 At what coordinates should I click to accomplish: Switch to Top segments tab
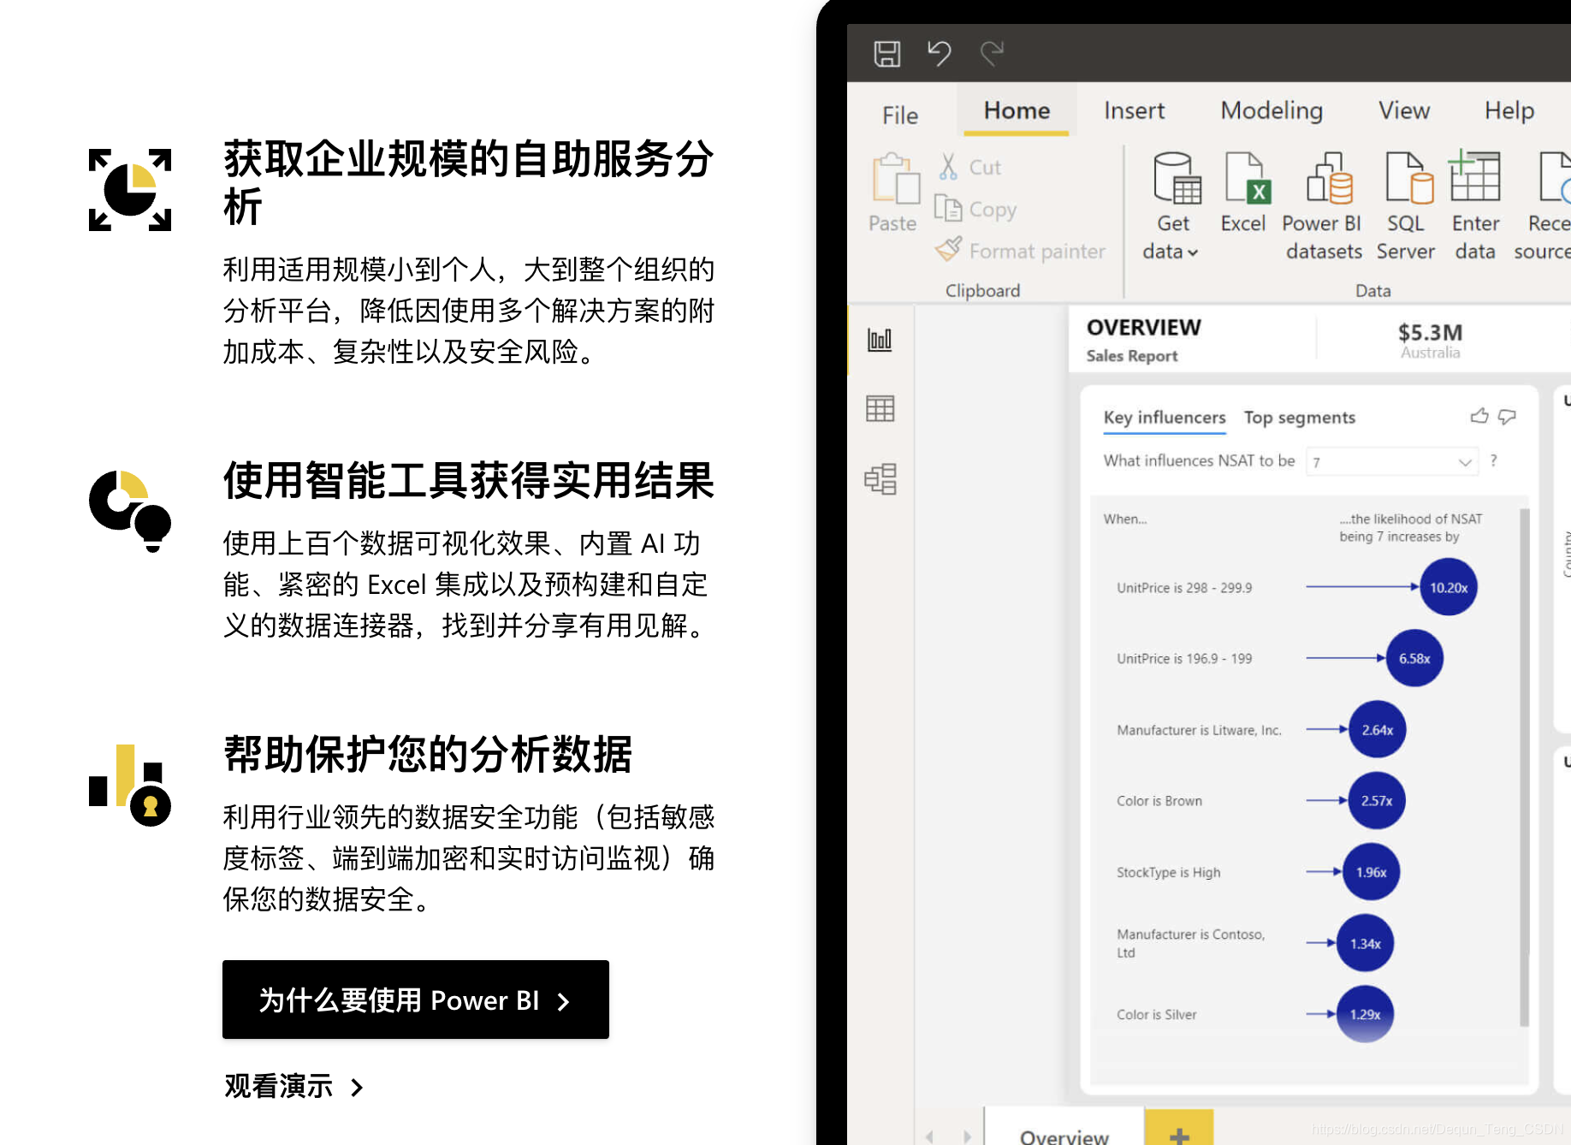[x=1299, y=418]
